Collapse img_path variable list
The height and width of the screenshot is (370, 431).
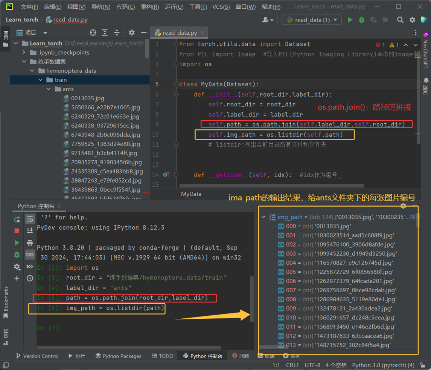pos(263,217)
